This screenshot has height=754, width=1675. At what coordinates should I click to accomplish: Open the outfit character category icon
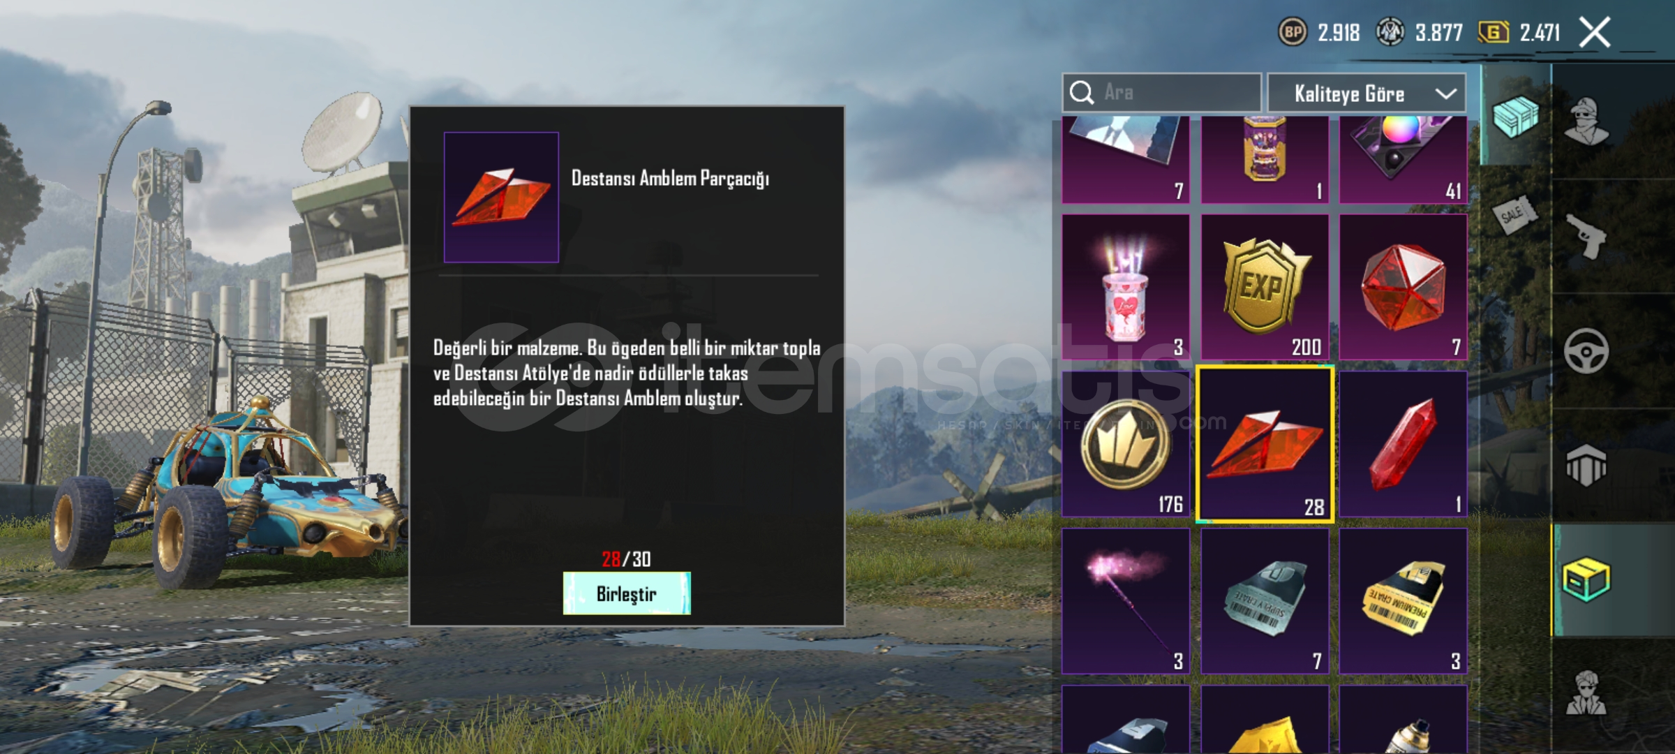click(x=1586, y=121)
